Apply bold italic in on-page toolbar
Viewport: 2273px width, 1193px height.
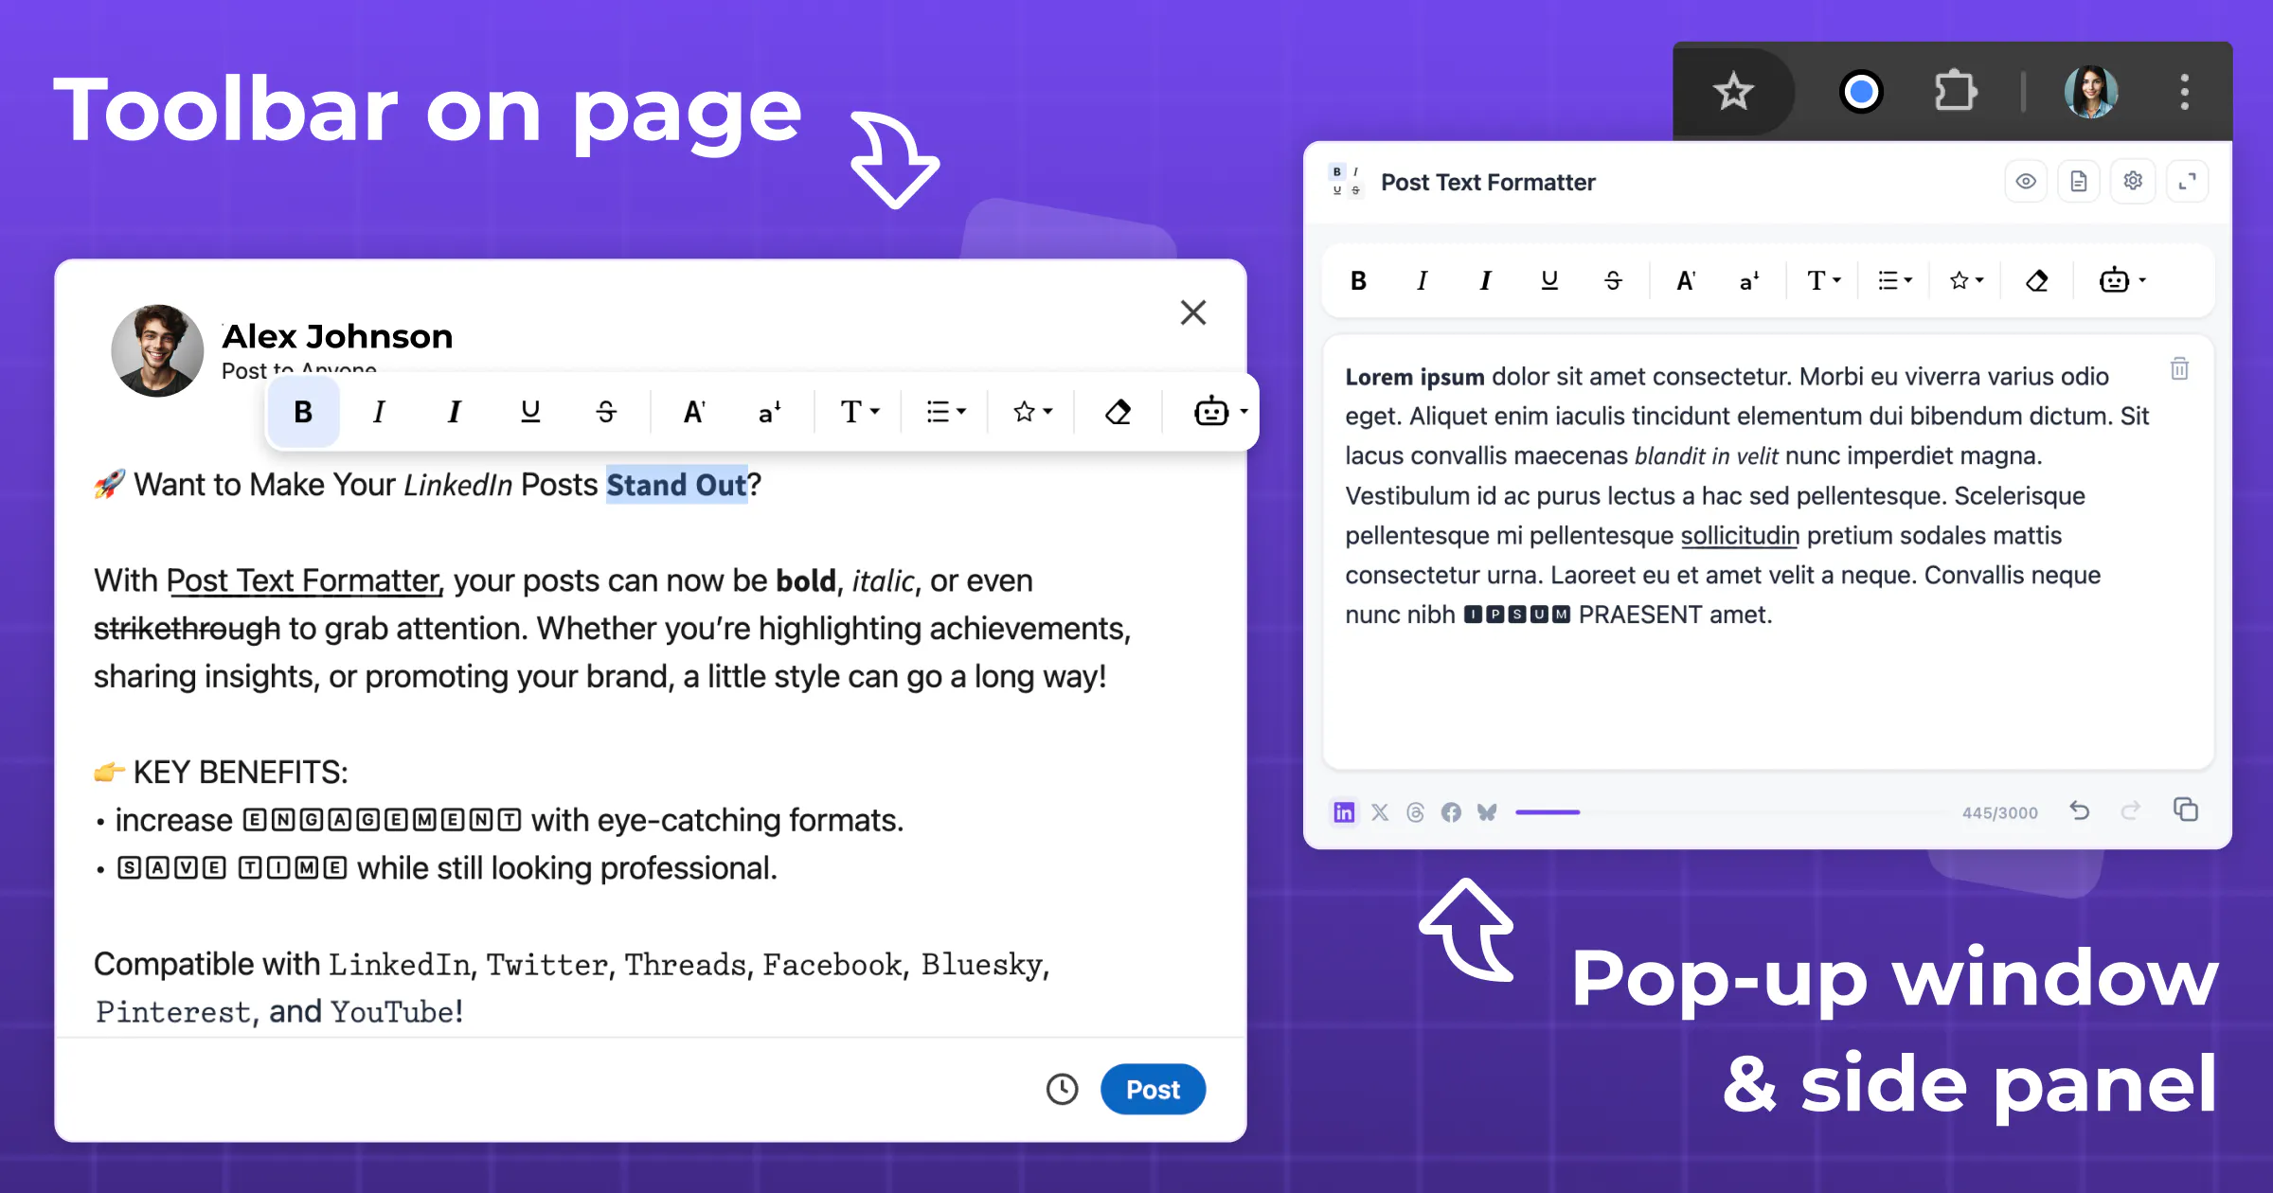[455, 412]
